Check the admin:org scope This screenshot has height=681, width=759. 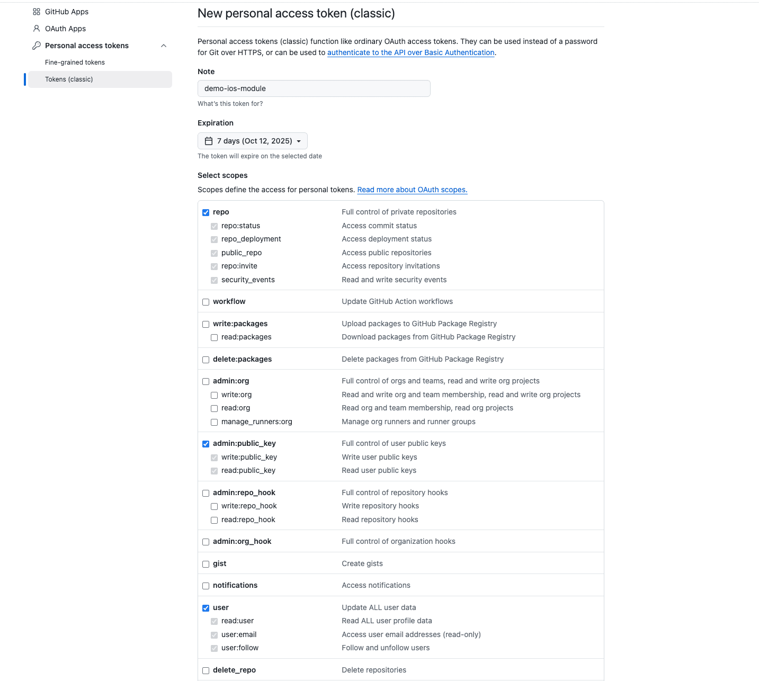(x=206, y=381)
